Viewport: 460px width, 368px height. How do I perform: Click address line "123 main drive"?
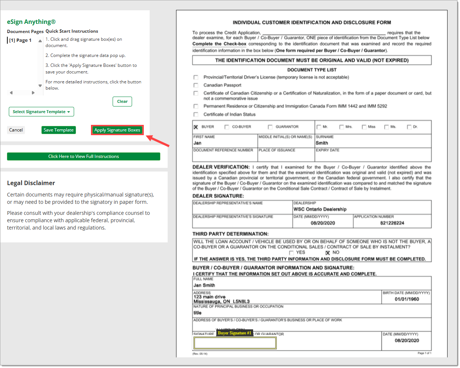coord(209,297)
